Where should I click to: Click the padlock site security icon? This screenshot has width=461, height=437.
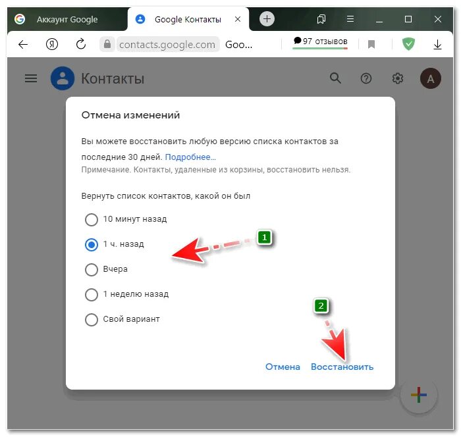[x=107, y=44]
